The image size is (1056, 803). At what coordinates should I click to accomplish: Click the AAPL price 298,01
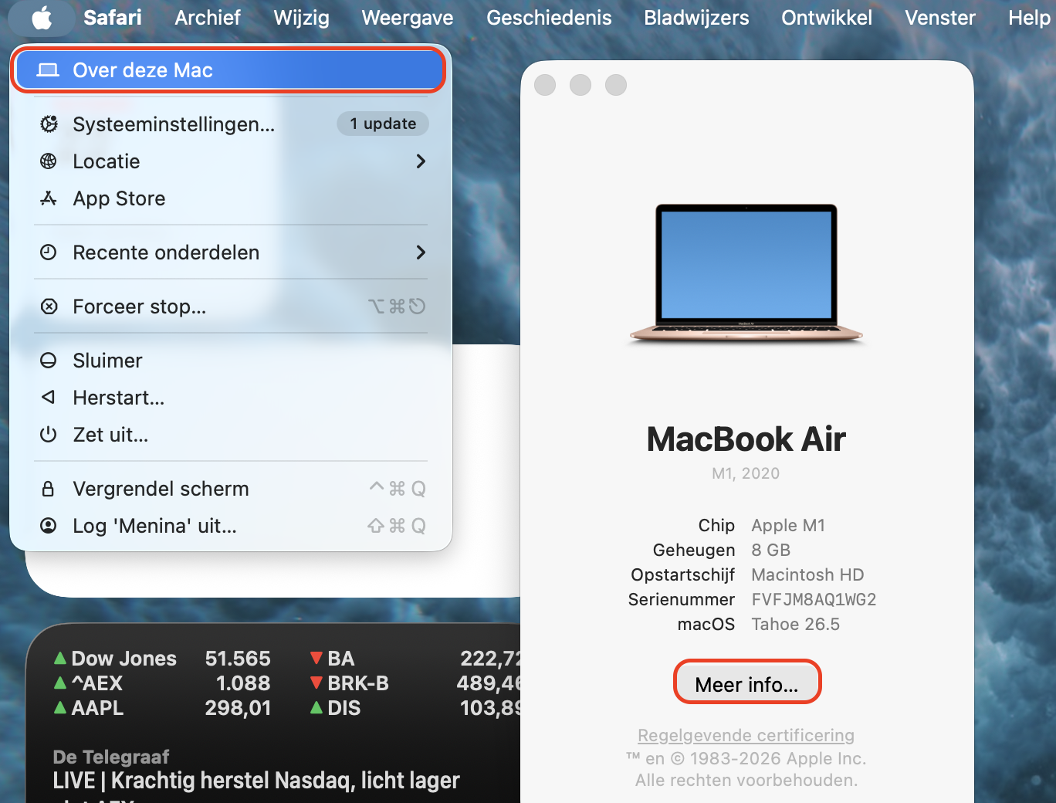pyautogui.click(x=238, y=708)
